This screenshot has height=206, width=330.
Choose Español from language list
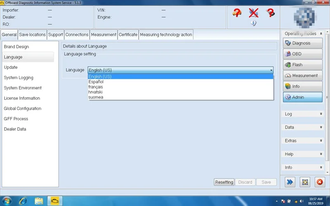181,82
